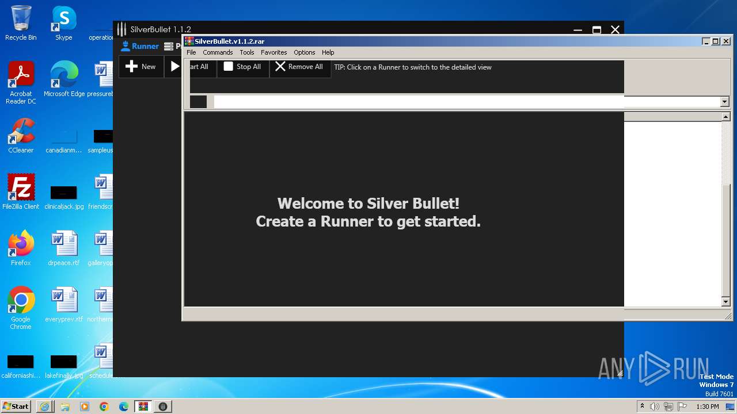Click the WinRAR title bar icon

point(189,41)
